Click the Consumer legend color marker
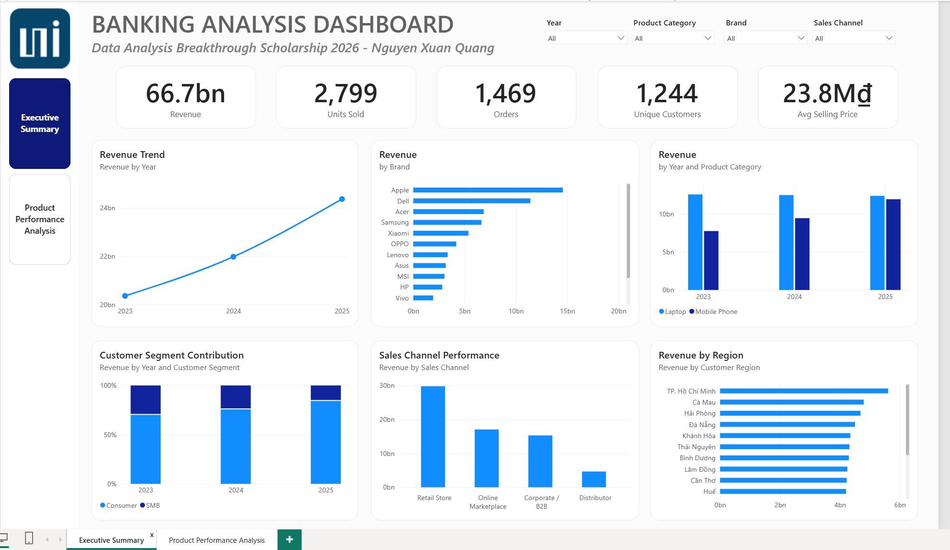 [x=103, y=505]
